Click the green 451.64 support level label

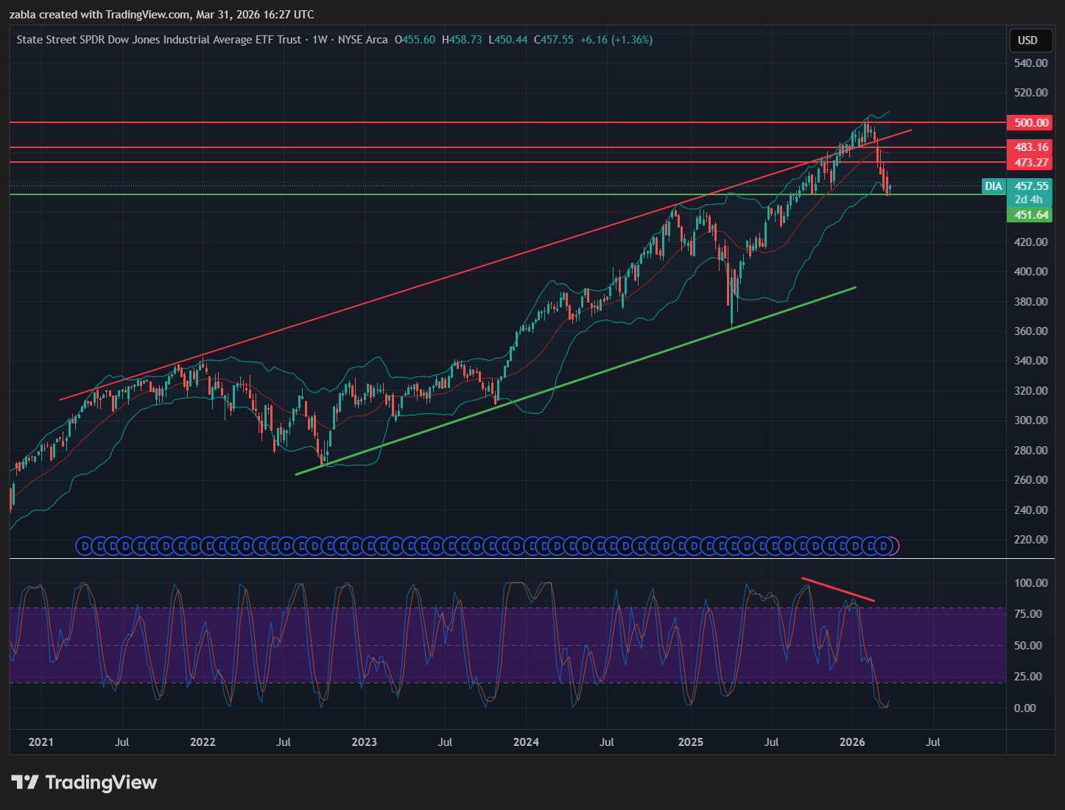click(1030, 215)
